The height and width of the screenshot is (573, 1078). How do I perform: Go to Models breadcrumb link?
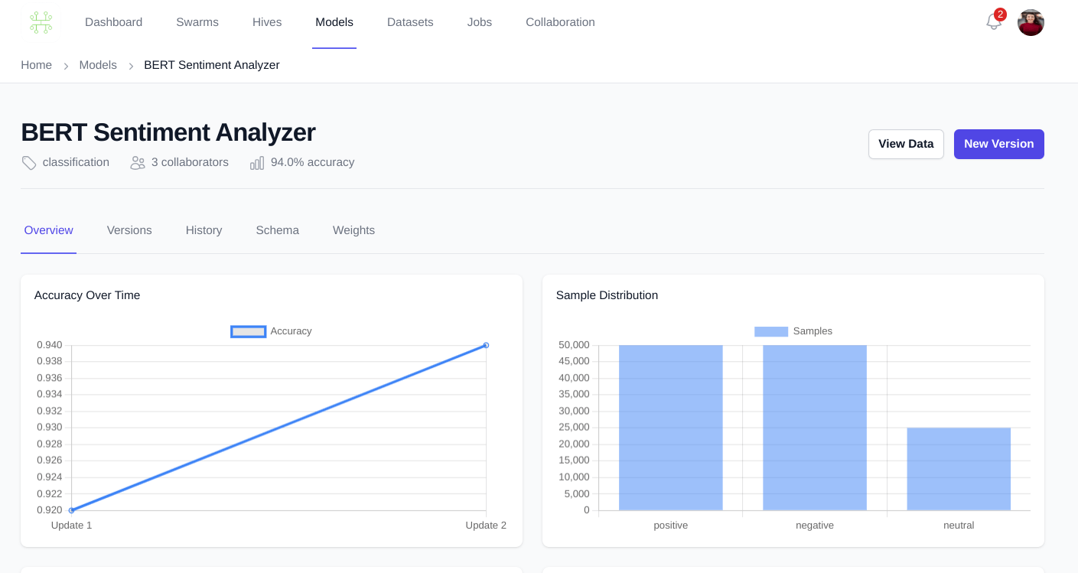pyautogui.click(x=98, y=65)
